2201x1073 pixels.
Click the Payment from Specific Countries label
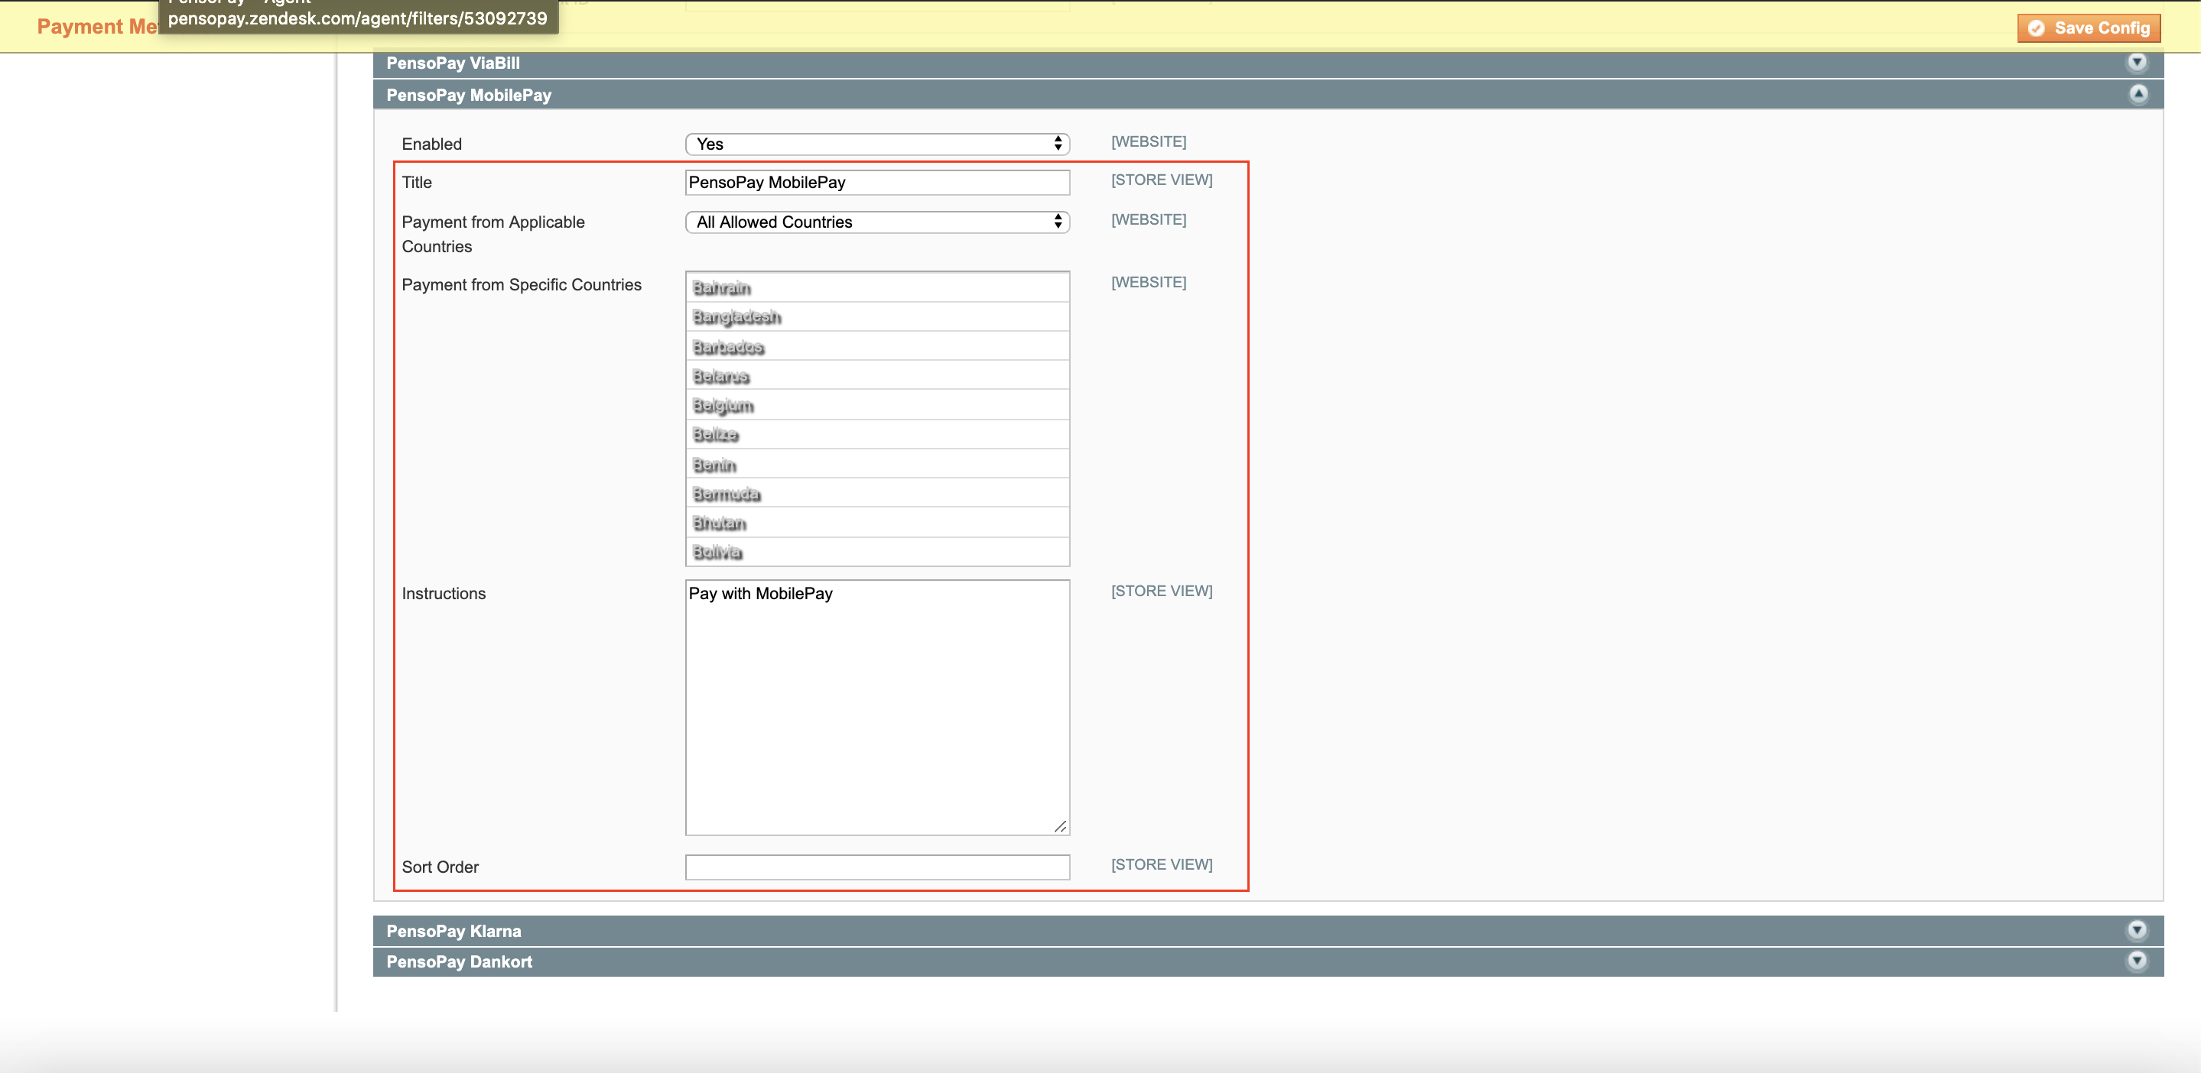click(522, 285)
